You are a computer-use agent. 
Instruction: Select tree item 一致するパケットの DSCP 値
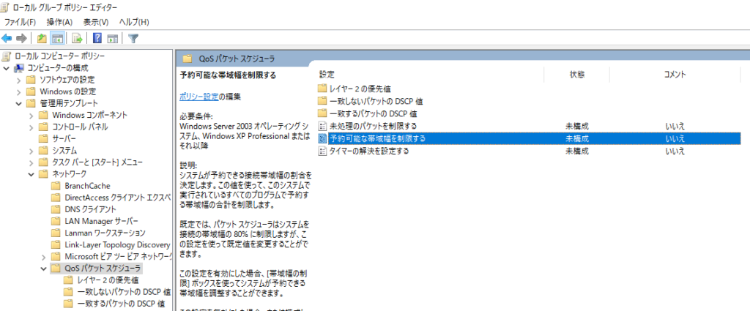click(121, 304)
